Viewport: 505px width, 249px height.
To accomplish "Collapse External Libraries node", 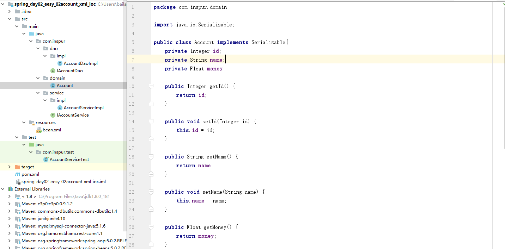I will coord(3,189).
